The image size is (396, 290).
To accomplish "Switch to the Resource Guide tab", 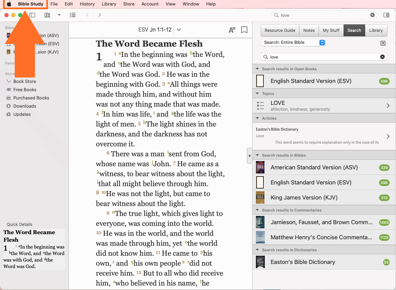I will [280, 30].
